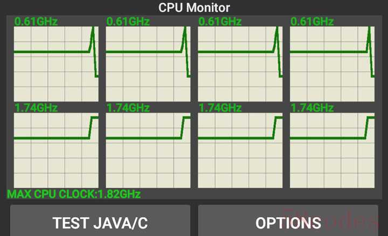This screenshot has height=236, width=388.
Task: Click the first 1.74GHz frequency label
Action: [x=36, y=108]
